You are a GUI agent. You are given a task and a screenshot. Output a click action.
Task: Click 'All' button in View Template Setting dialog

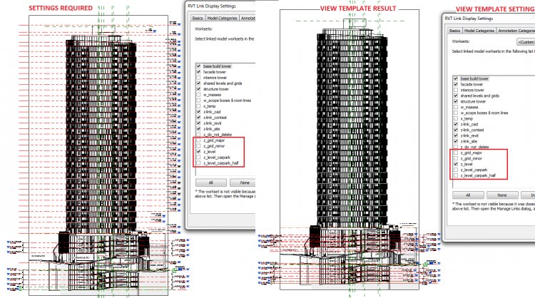tap(468, 195)
